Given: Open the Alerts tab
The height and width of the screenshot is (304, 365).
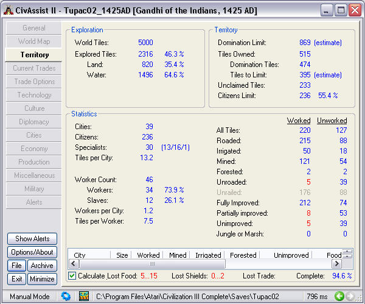Looking at the screenshot, I should pos(34,202).
